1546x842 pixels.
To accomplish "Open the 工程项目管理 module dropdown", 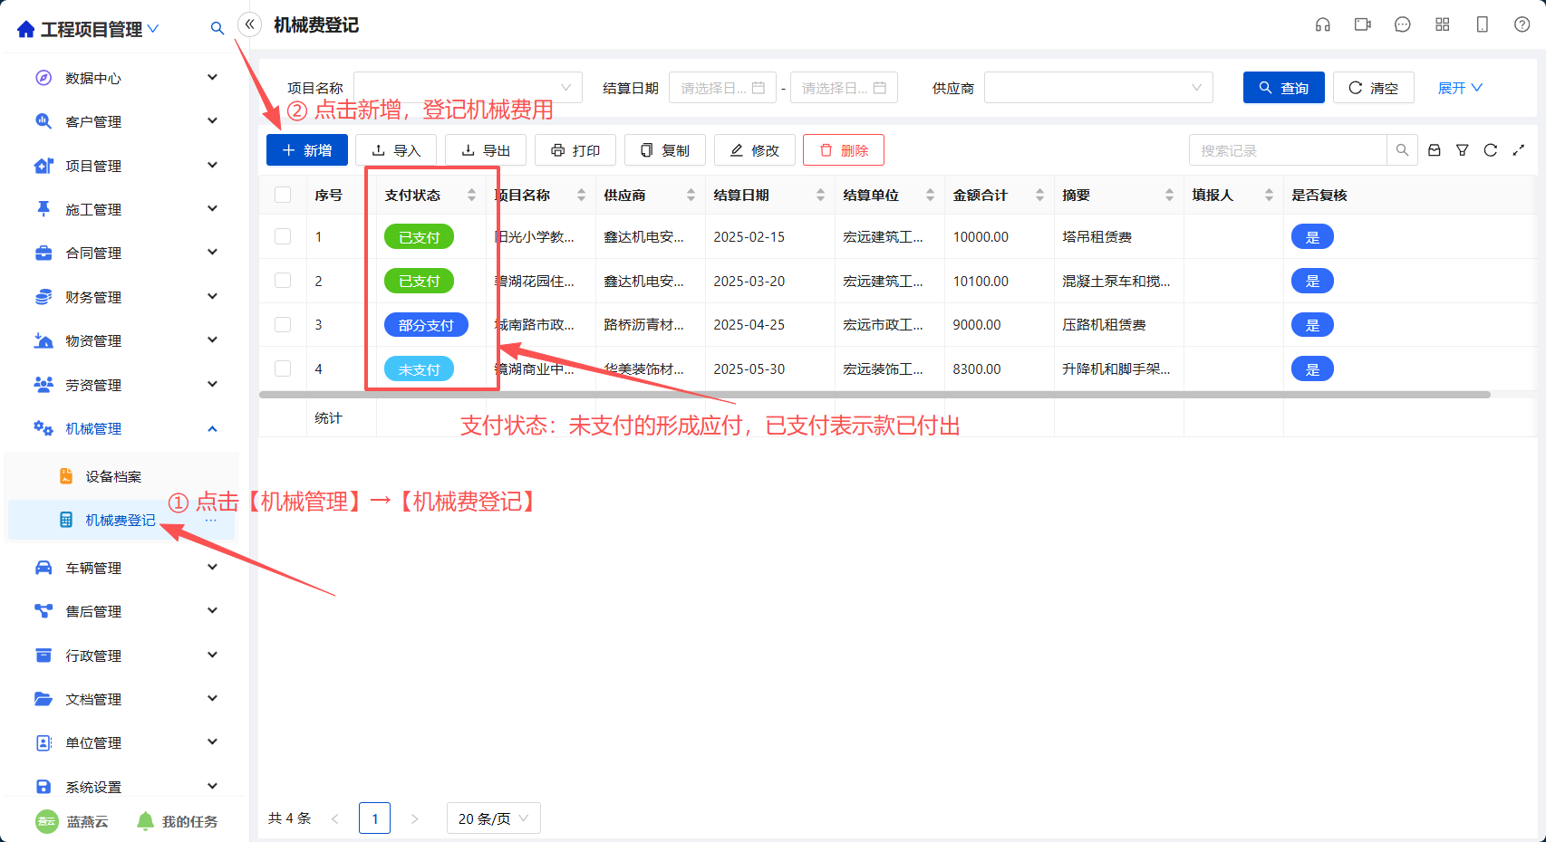I will pyautogui.click(x=152, y=29).
